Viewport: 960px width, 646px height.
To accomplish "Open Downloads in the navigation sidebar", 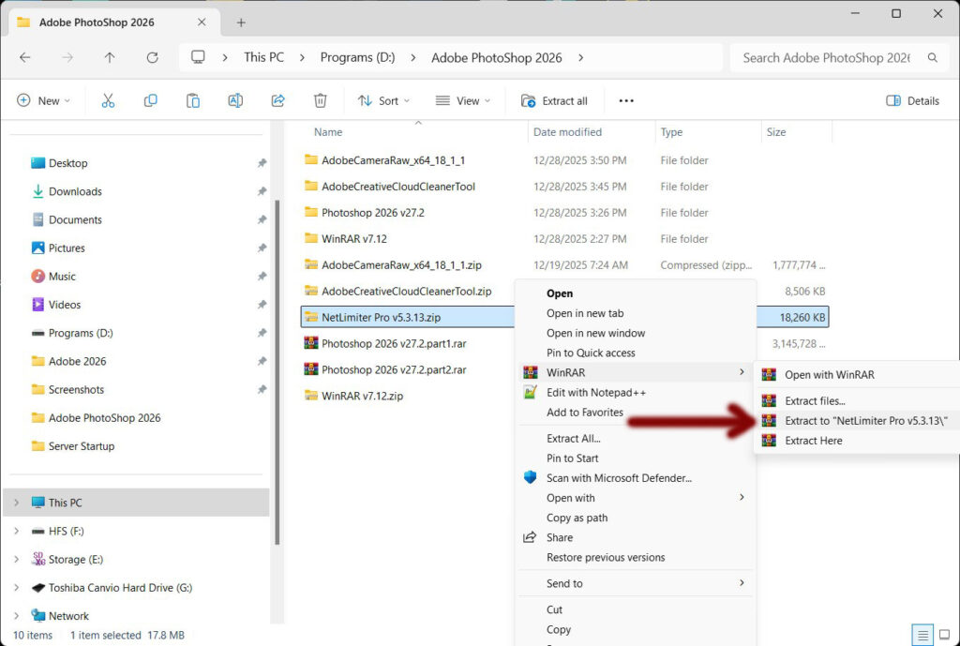I will [x=75, y=191].
